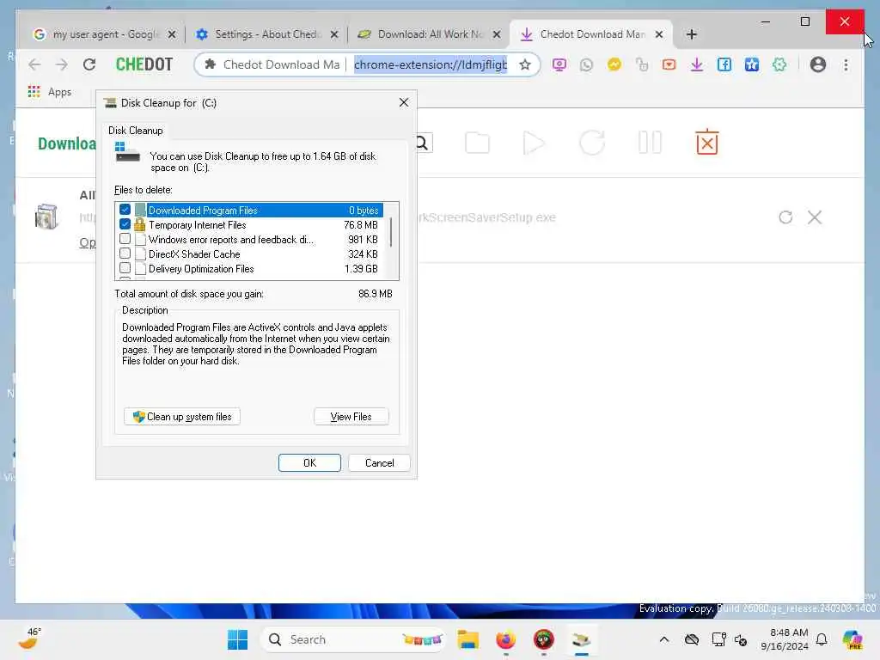The width and height of the screenshot is (880, 660).
Task: Open the notifications bell
Action: 822,639
